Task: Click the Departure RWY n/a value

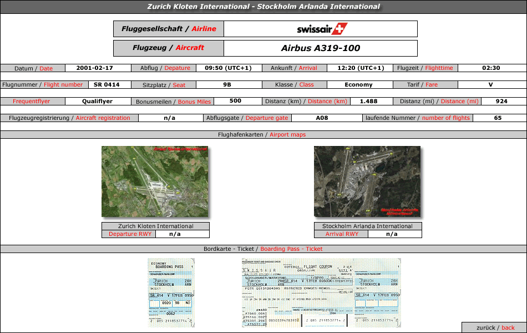Action: 175,234
